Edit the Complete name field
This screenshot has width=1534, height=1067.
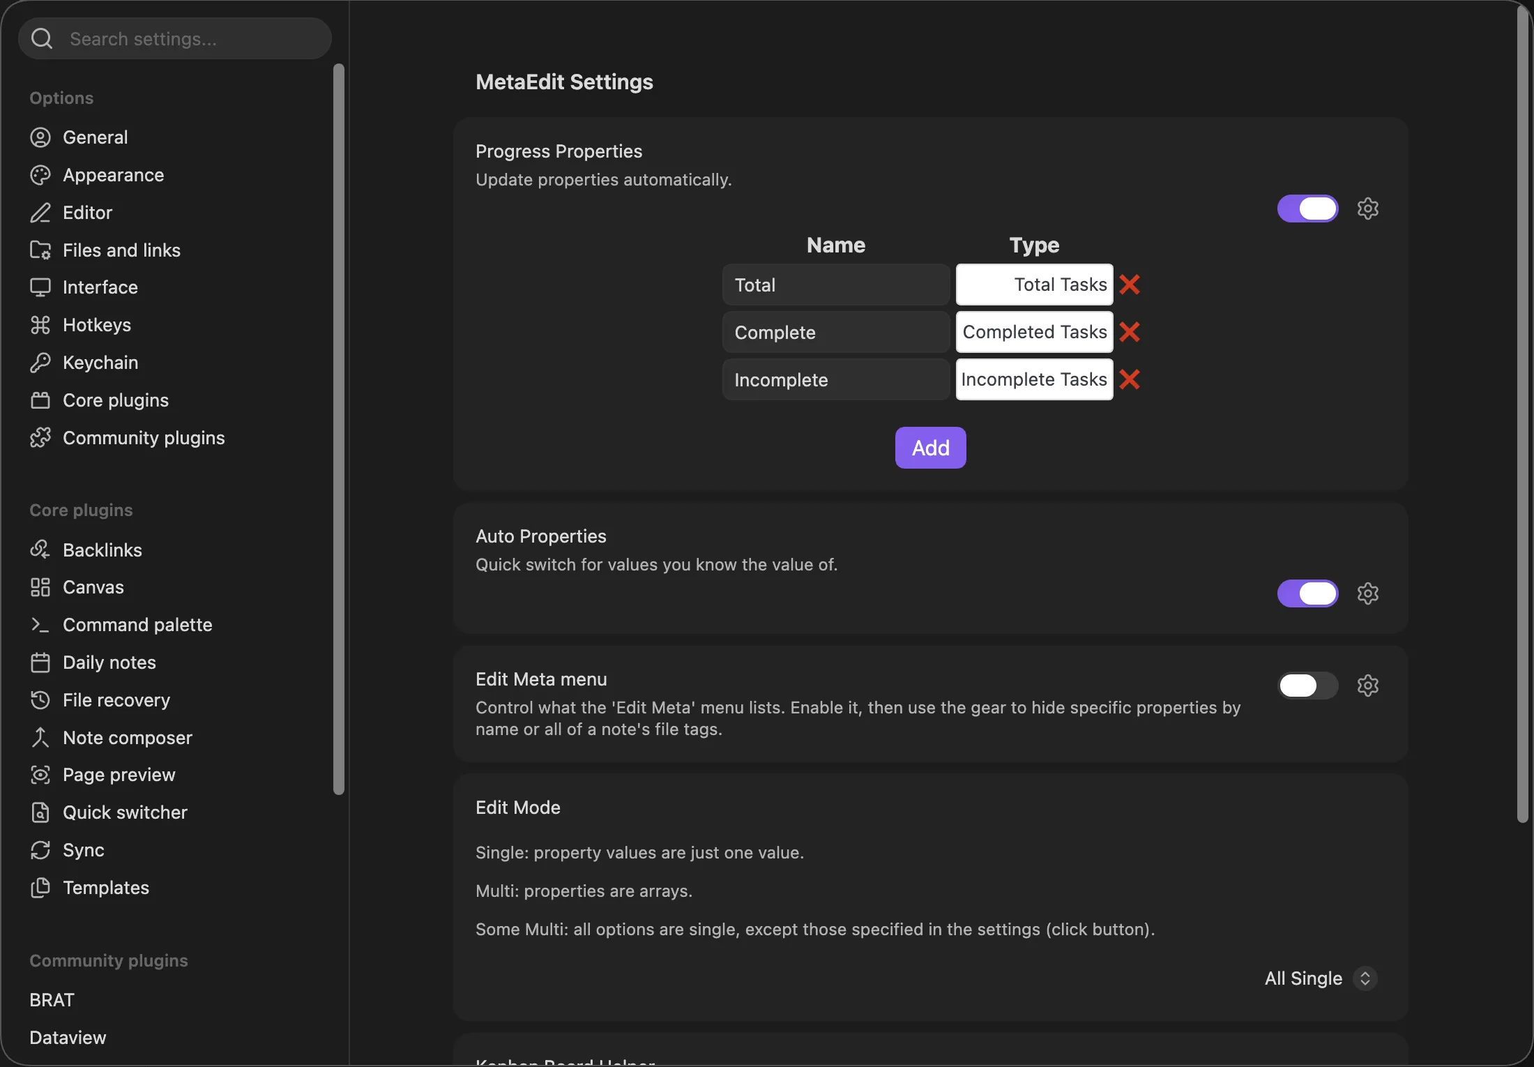836,332
